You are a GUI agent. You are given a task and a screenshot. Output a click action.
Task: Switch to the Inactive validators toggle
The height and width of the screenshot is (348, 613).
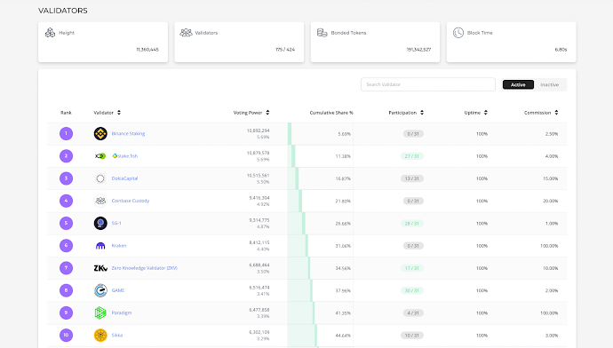pyautogui.click(x=549, y=84)
